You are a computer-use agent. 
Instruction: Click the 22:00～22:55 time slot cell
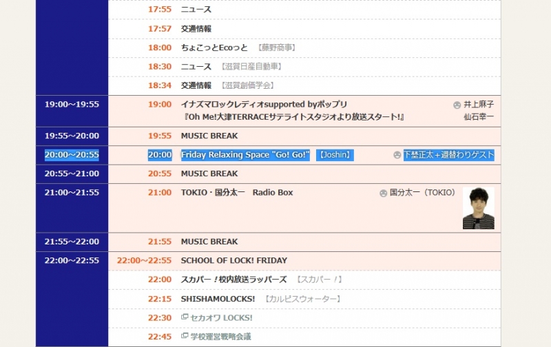(72, 261)
